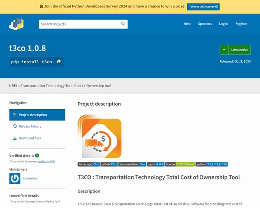Viewport: 260px width, 208px height.
Task: Open the documentation t3co badge
Action: click(132, 164)
